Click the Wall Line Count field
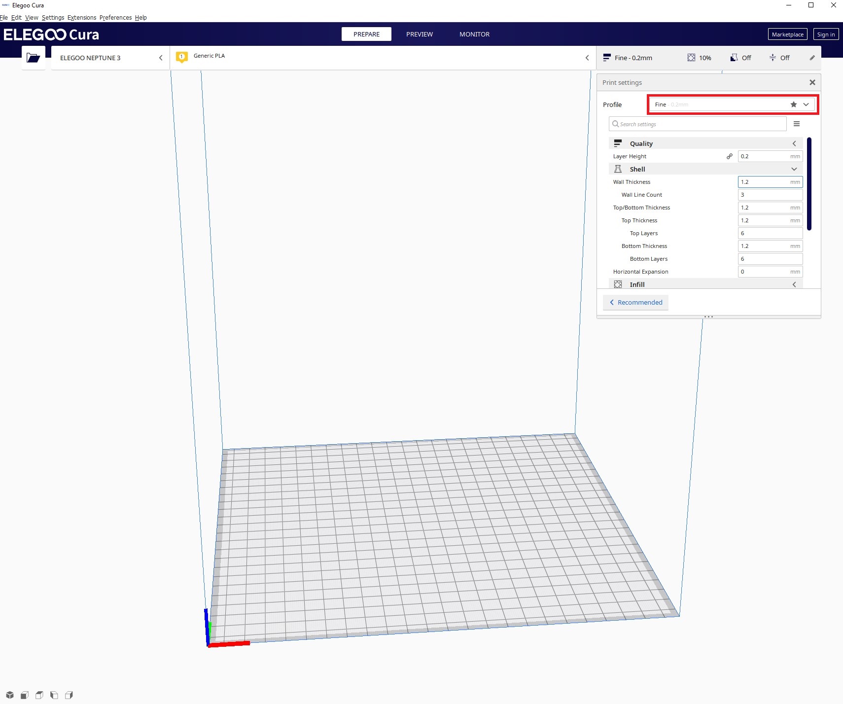 770,195
